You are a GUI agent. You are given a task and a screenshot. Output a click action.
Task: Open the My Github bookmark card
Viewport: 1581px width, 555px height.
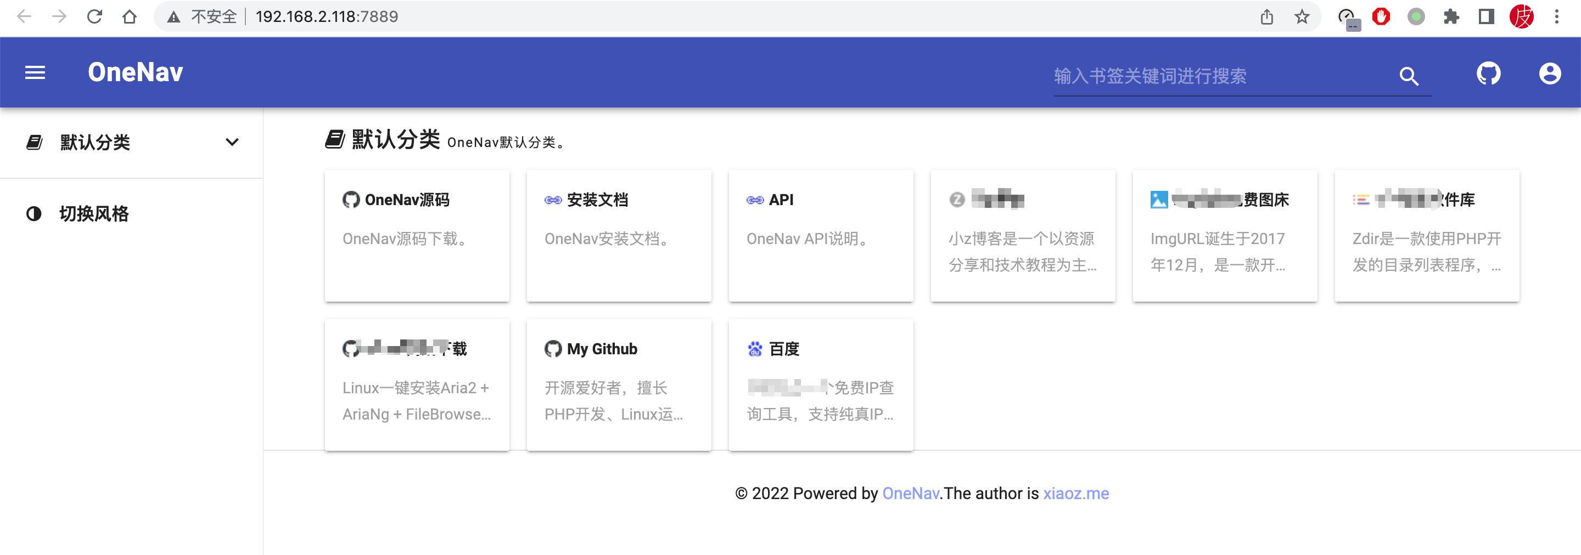pyautogui.click(x=619, y=384)
